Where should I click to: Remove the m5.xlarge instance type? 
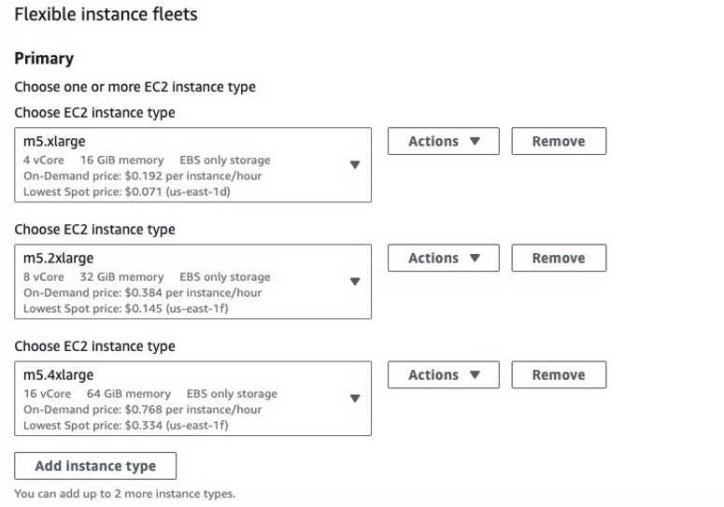[559, 141]
